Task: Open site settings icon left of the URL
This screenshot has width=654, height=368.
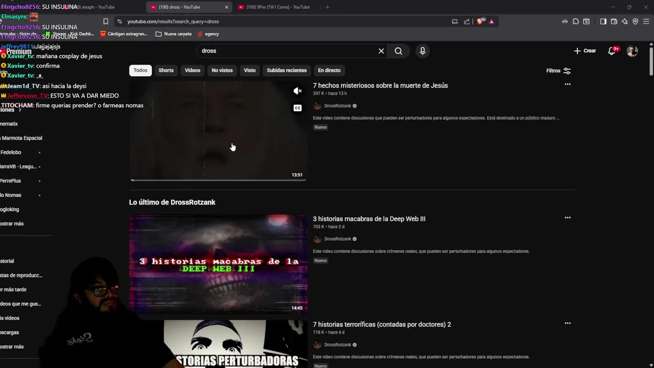Action: coord(120,21)
